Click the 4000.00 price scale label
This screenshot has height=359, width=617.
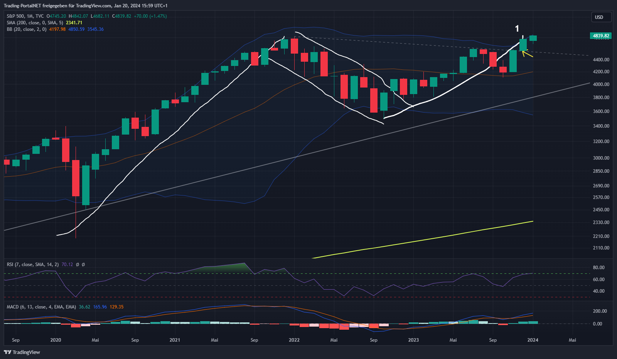point(601,84)
